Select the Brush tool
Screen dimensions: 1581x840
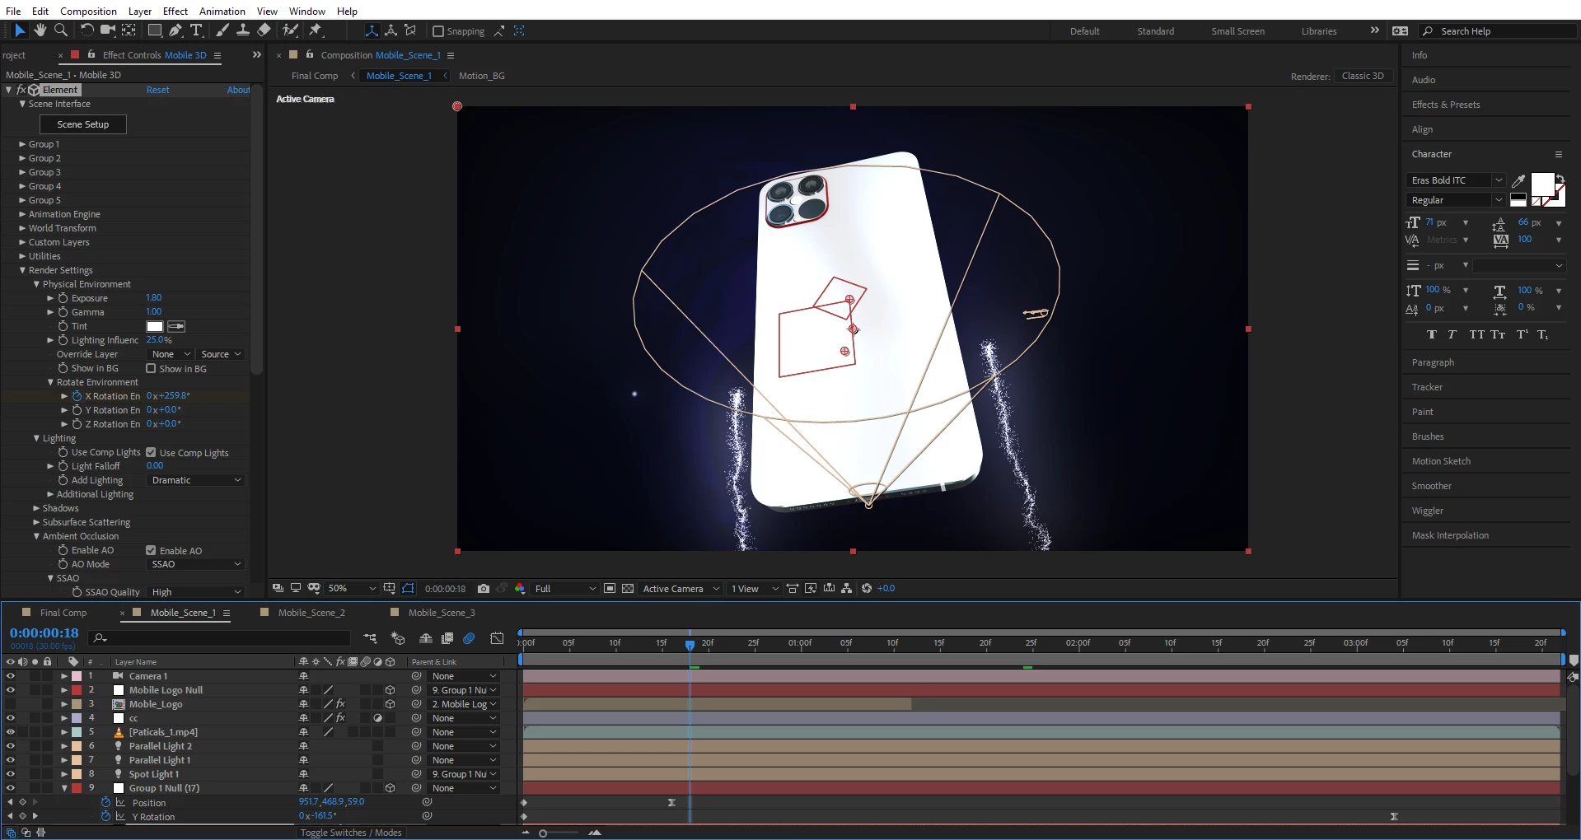coord(222,30)
